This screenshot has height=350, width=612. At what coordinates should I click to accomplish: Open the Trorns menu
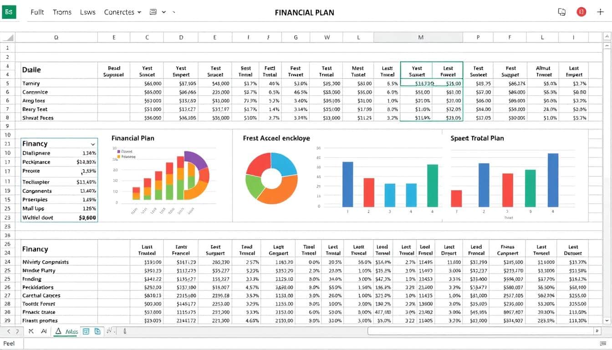point(62,12)
